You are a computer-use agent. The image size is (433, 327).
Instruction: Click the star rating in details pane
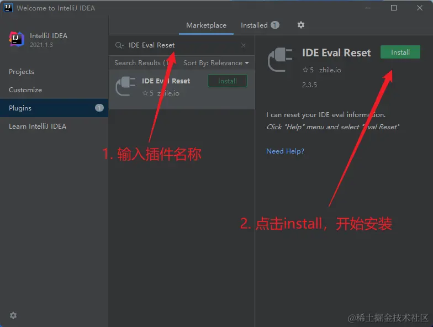pos(308,70)
